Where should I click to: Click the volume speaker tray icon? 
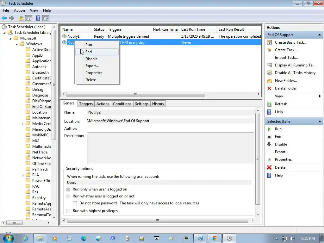292,239
